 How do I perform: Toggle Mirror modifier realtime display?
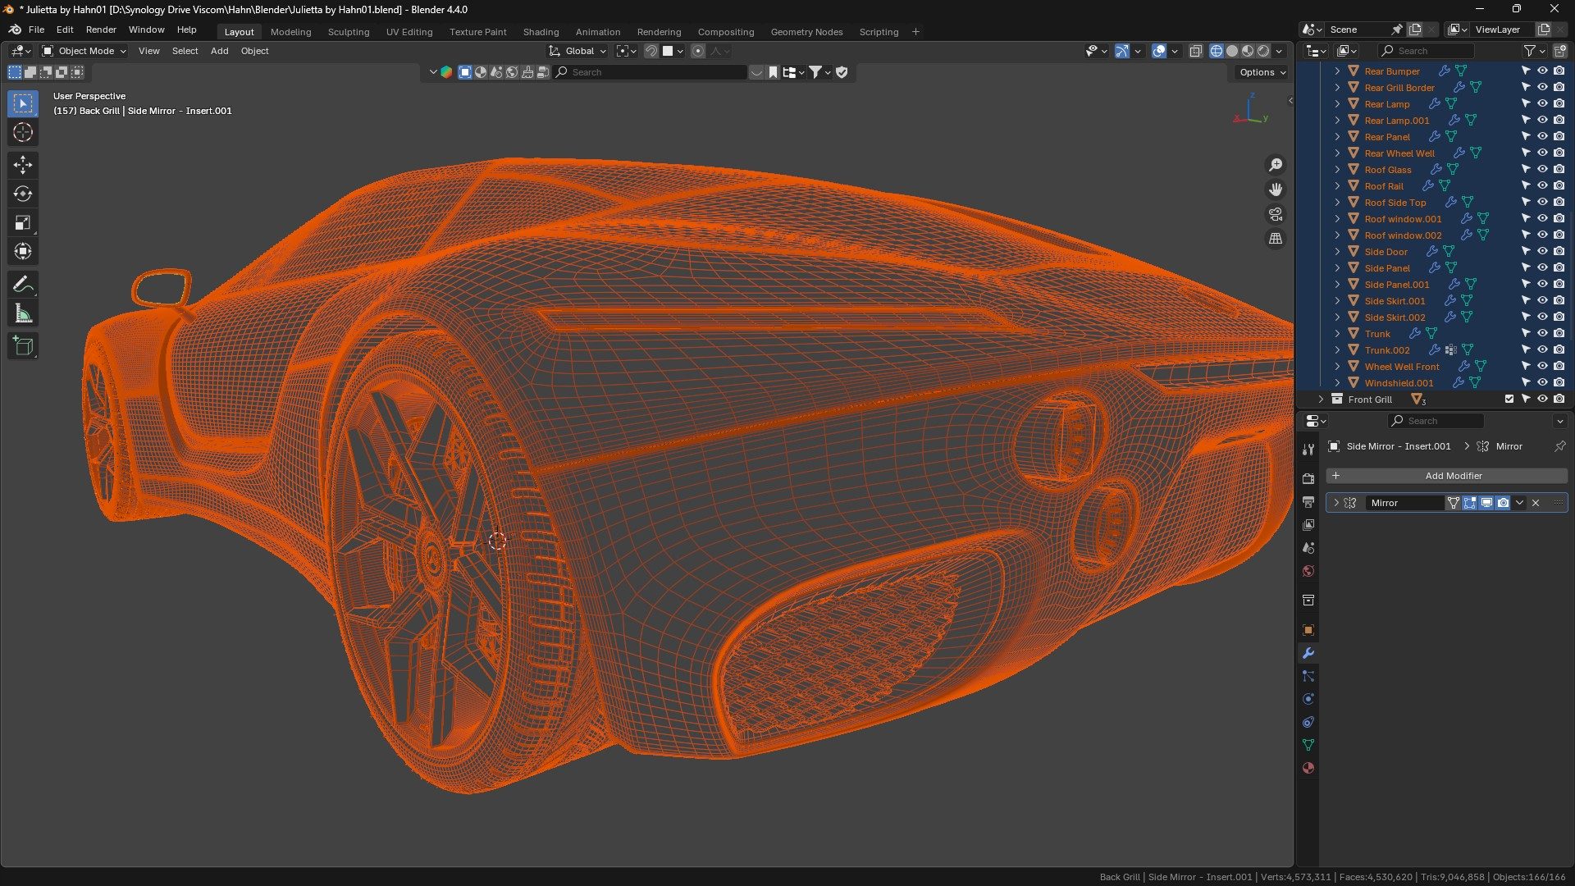click(1486, 503)
